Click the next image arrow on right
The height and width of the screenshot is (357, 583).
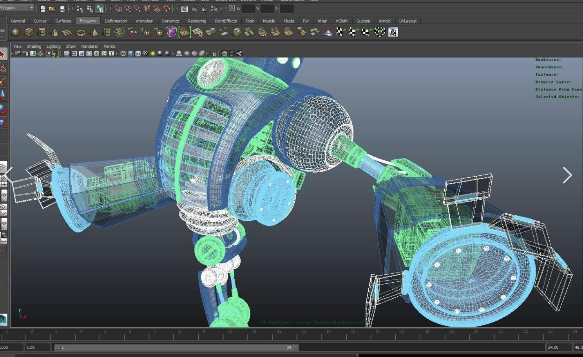point(567,175)
